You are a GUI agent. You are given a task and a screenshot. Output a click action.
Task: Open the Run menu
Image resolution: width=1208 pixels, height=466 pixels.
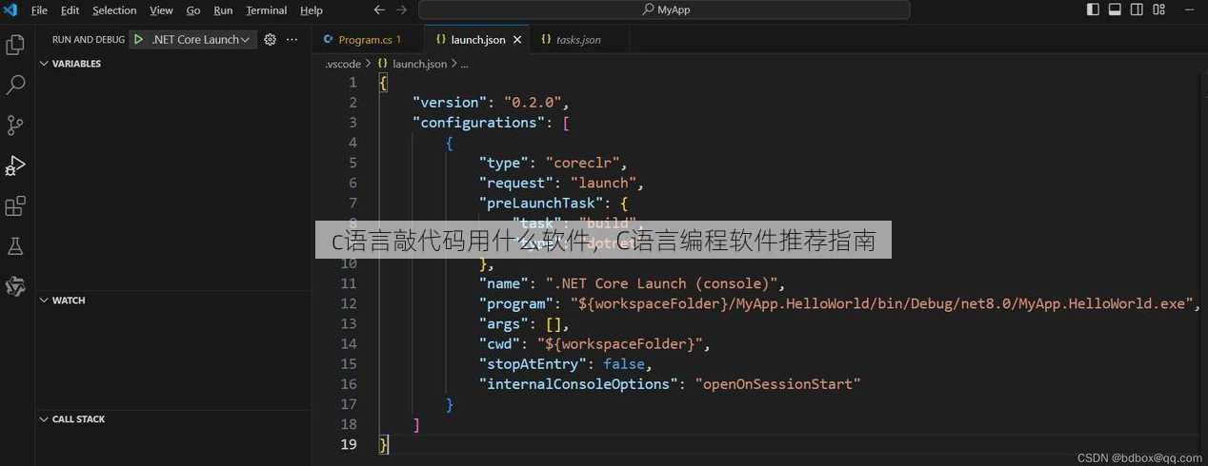[x=223, y=10]
